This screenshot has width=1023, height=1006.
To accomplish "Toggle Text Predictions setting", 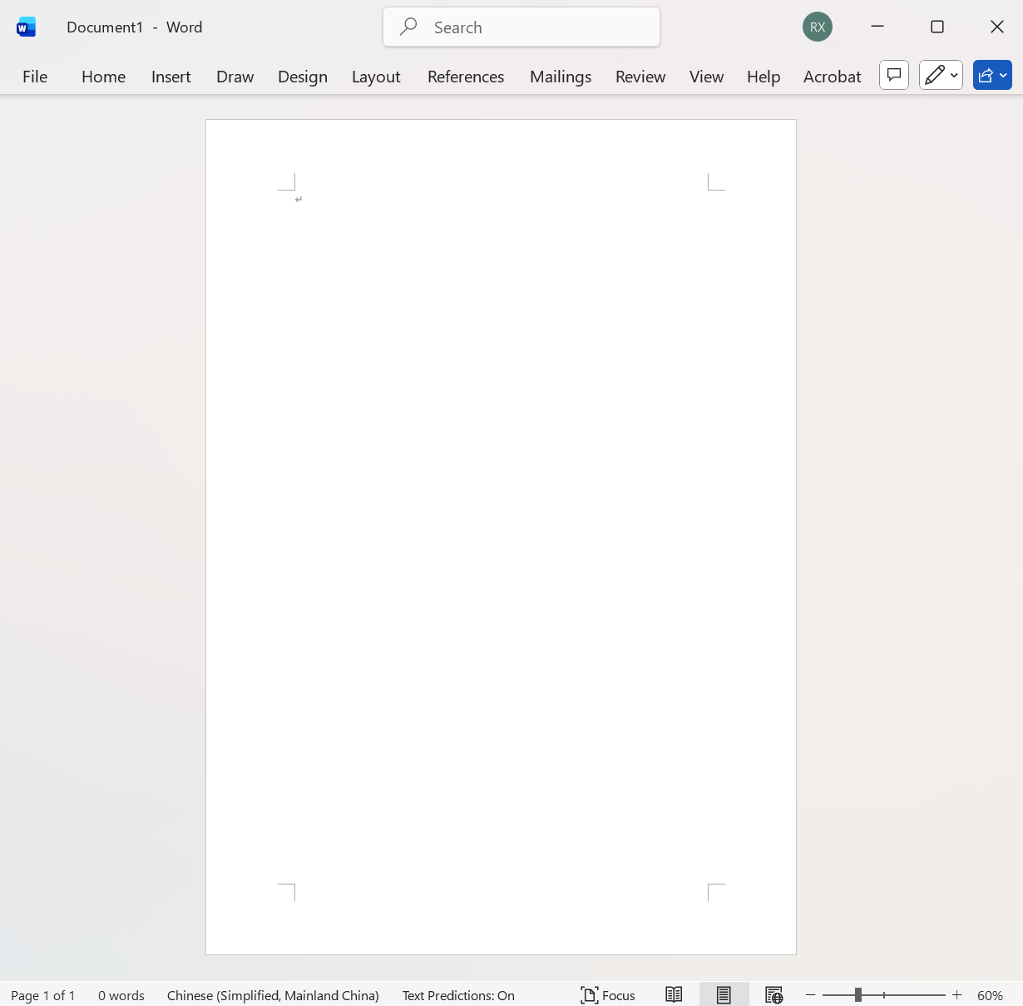I will 457,995.
